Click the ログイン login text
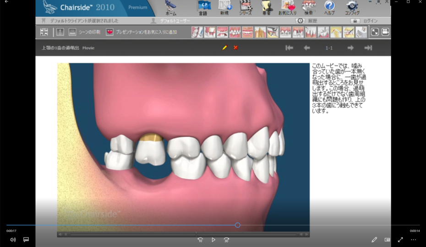Image resolution: width=426 pixels, height=247 pixels. (370, 21)
